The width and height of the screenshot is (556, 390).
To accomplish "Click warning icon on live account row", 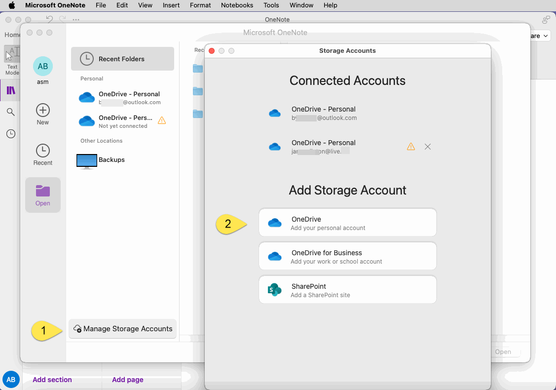I will click(410, 146).
